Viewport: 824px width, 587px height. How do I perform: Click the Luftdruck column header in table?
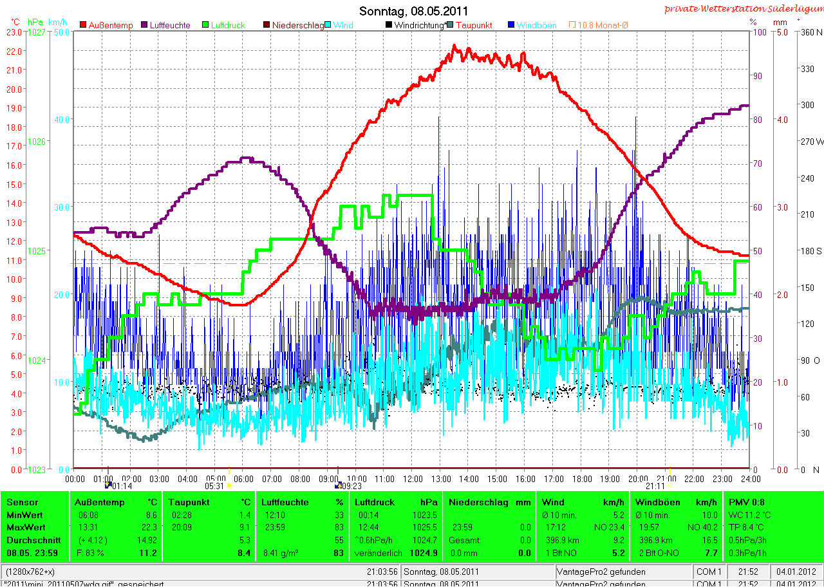pos(370,502)
